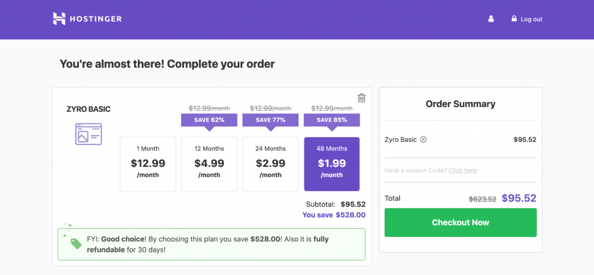Select the 1 Month plan option
594x275 pixels.
tap(148, 164)
